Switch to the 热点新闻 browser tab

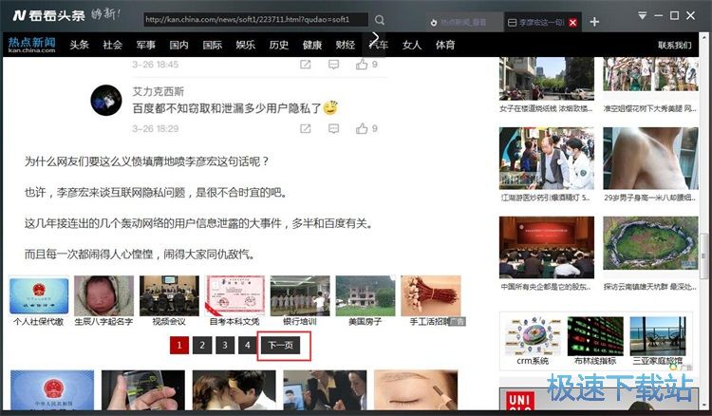coord(463,22)
